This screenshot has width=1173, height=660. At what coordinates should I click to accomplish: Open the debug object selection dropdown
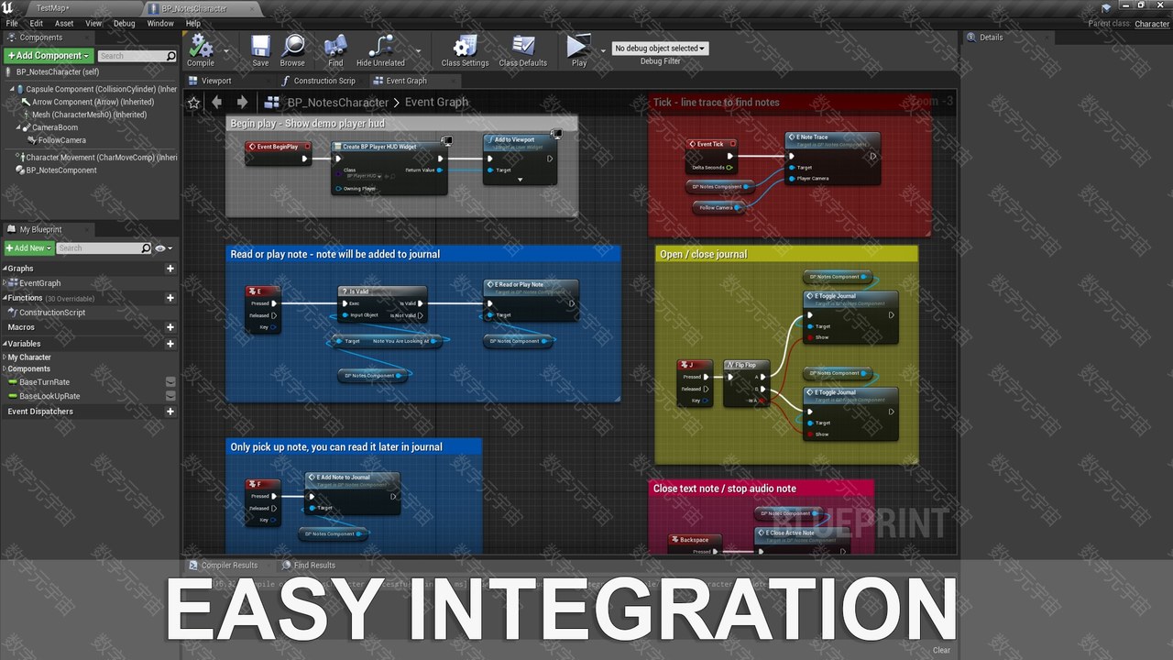[660, 49]
